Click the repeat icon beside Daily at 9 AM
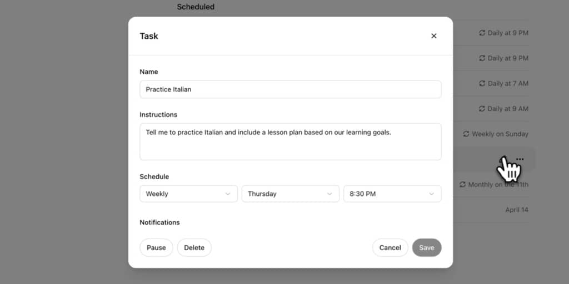 [482, 109]
